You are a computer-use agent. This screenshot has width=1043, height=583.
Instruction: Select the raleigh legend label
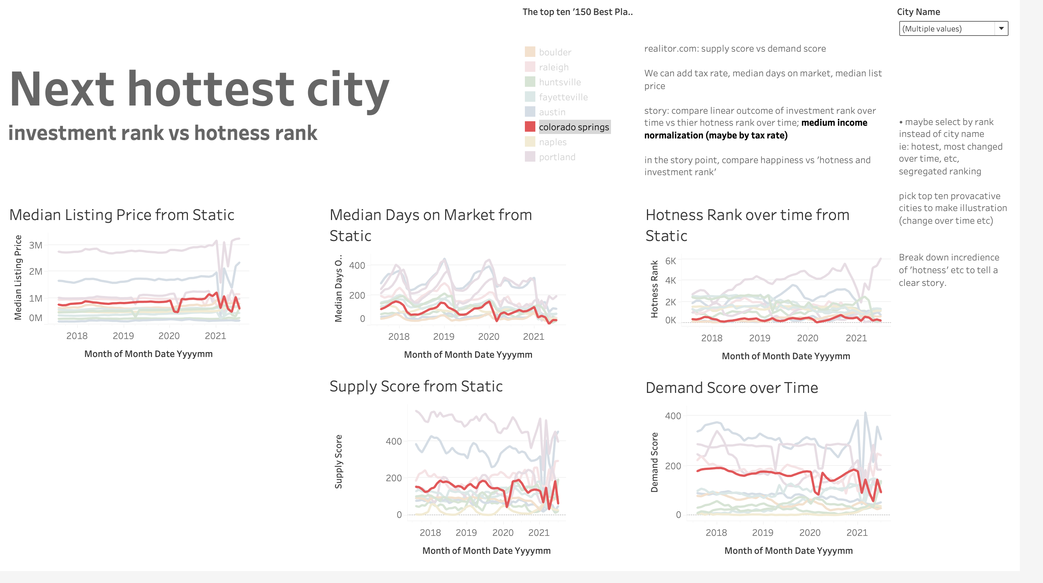pyautogui.click(x=553, y=67)
